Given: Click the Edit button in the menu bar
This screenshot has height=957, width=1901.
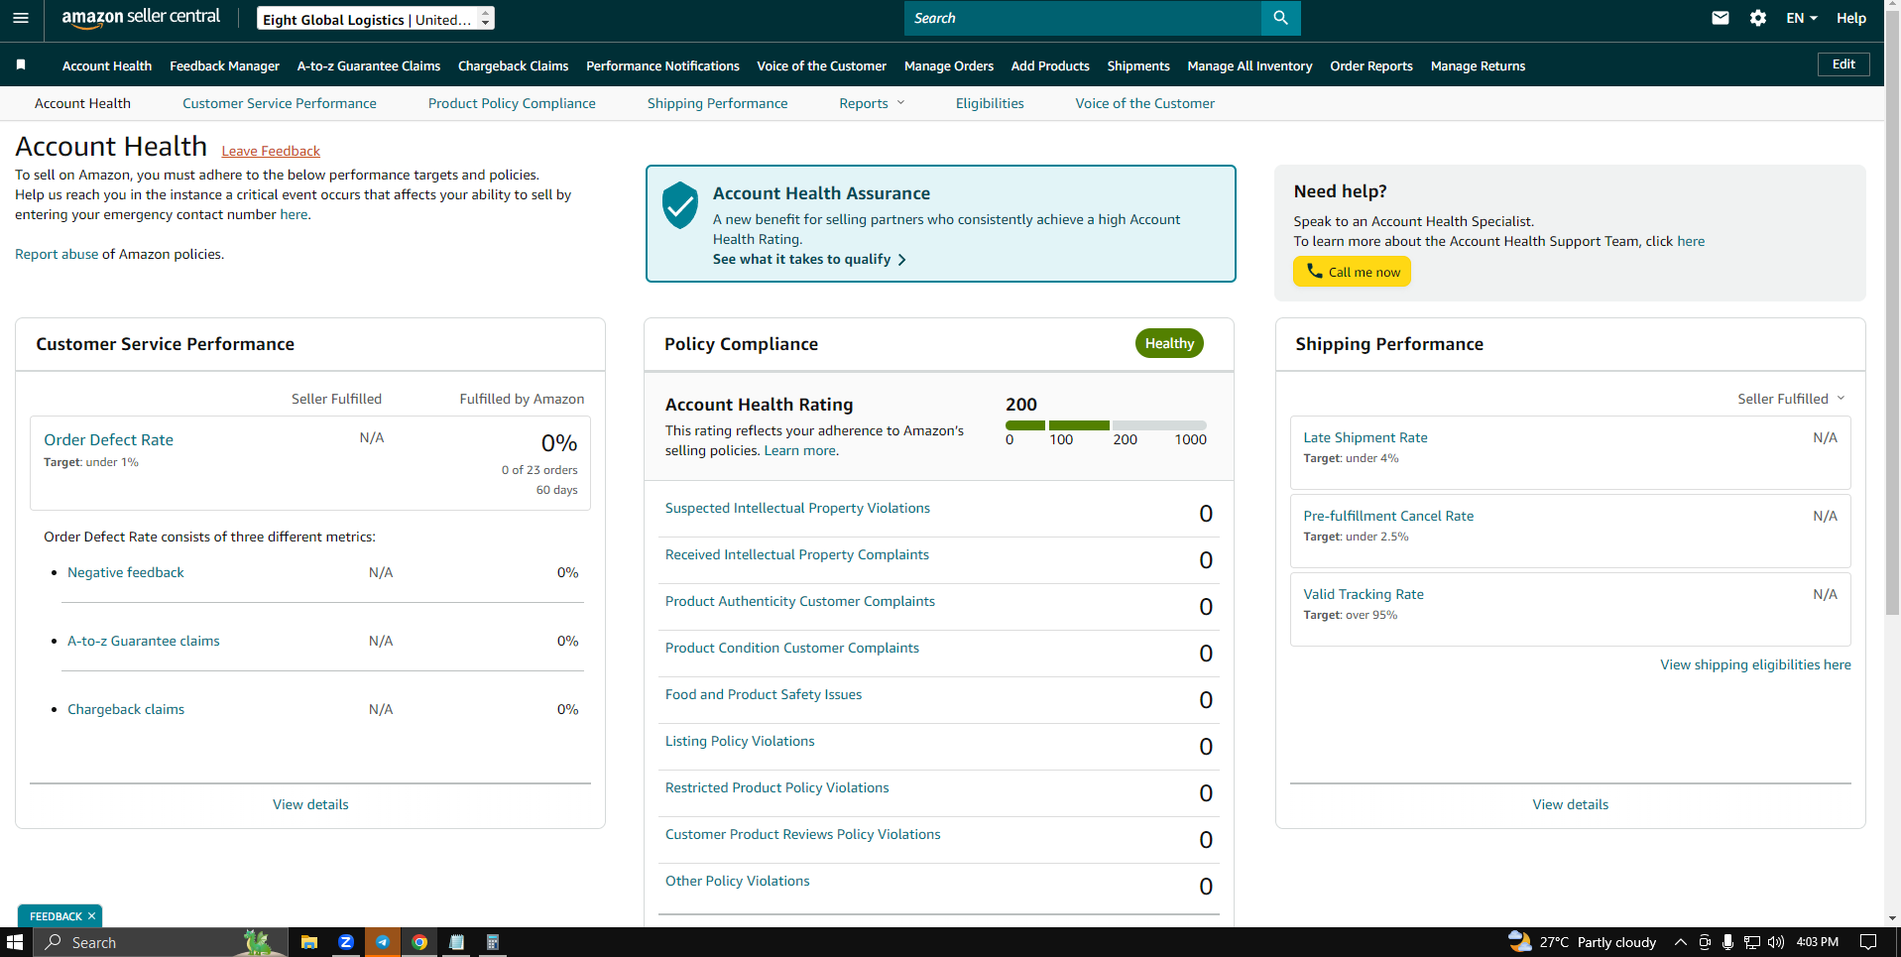Looking at the screenshot, I should tap(1843, 64).
